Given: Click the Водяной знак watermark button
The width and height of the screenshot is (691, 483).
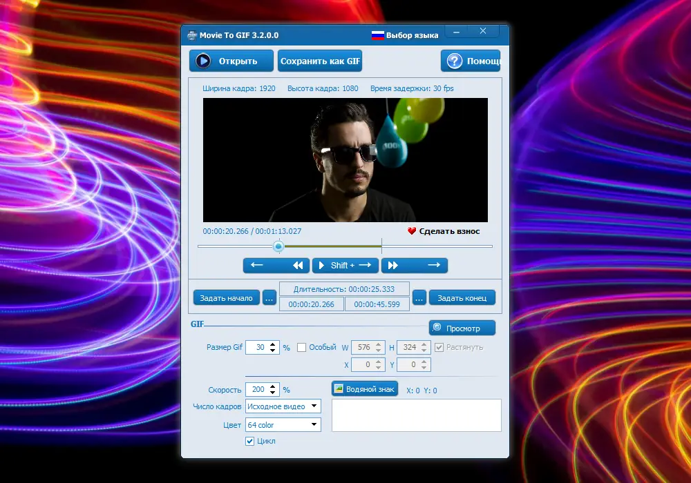Looking at the screenshot, I should [364, 389].
